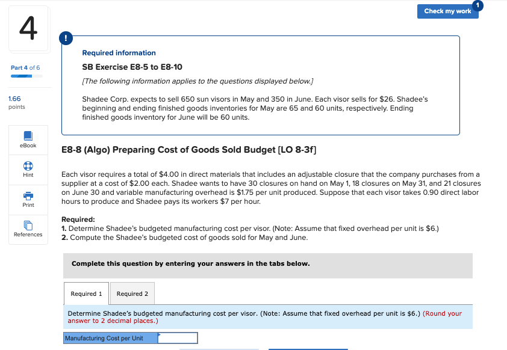Click the Manufacturing Cost per Unit input field
Image resolution: width=507 pixels, height=350 pixels.
point(178,338)
